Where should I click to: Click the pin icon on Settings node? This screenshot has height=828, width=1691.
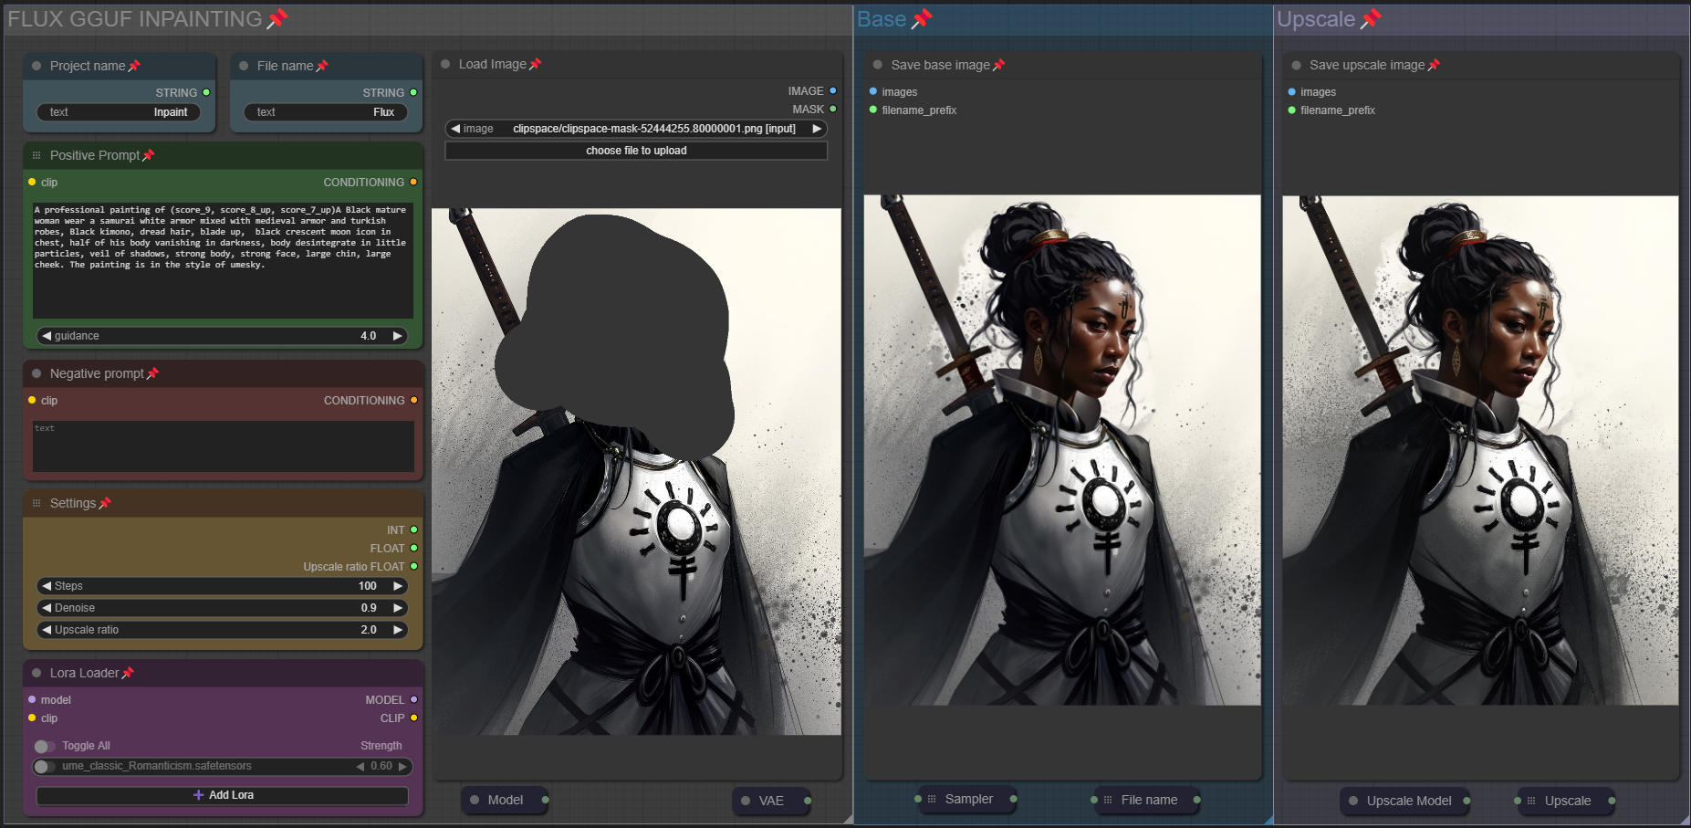coord(105,503)
